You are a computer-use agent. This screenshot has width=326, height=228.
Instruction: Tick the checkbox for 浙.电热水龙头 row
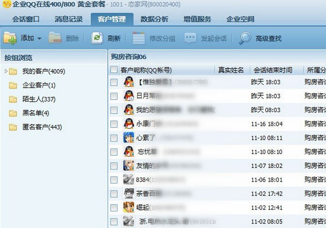(114, 221)
